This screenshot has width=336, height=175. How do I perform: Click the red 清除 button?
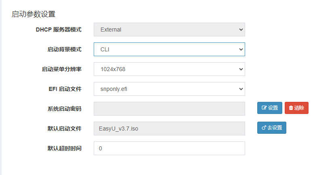click(x=296, y=108)
